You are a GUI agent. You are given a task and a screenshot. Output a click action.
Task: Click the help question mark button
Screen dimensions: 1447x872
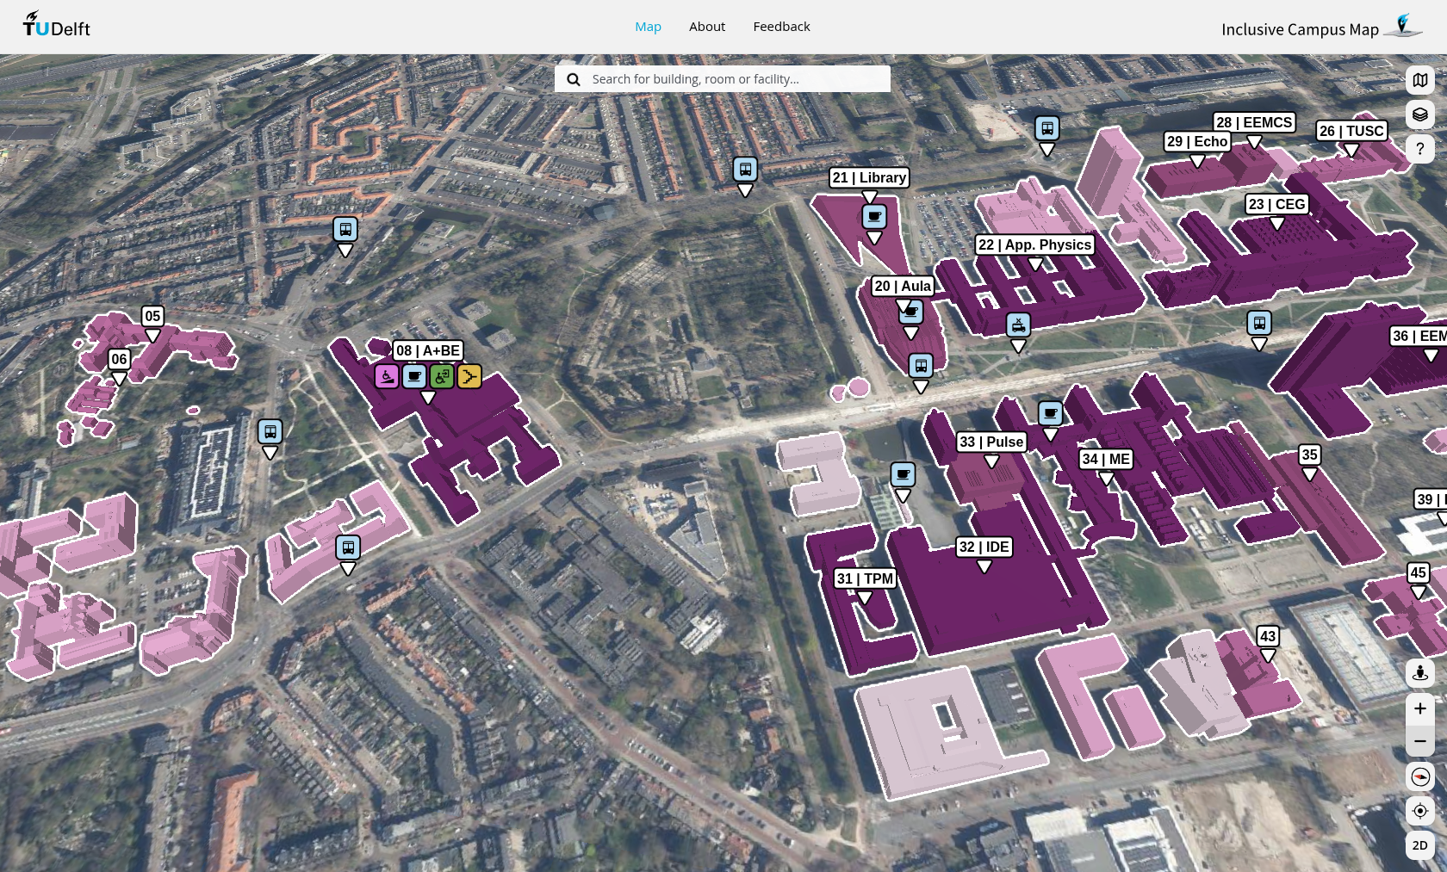(1419, 149)
